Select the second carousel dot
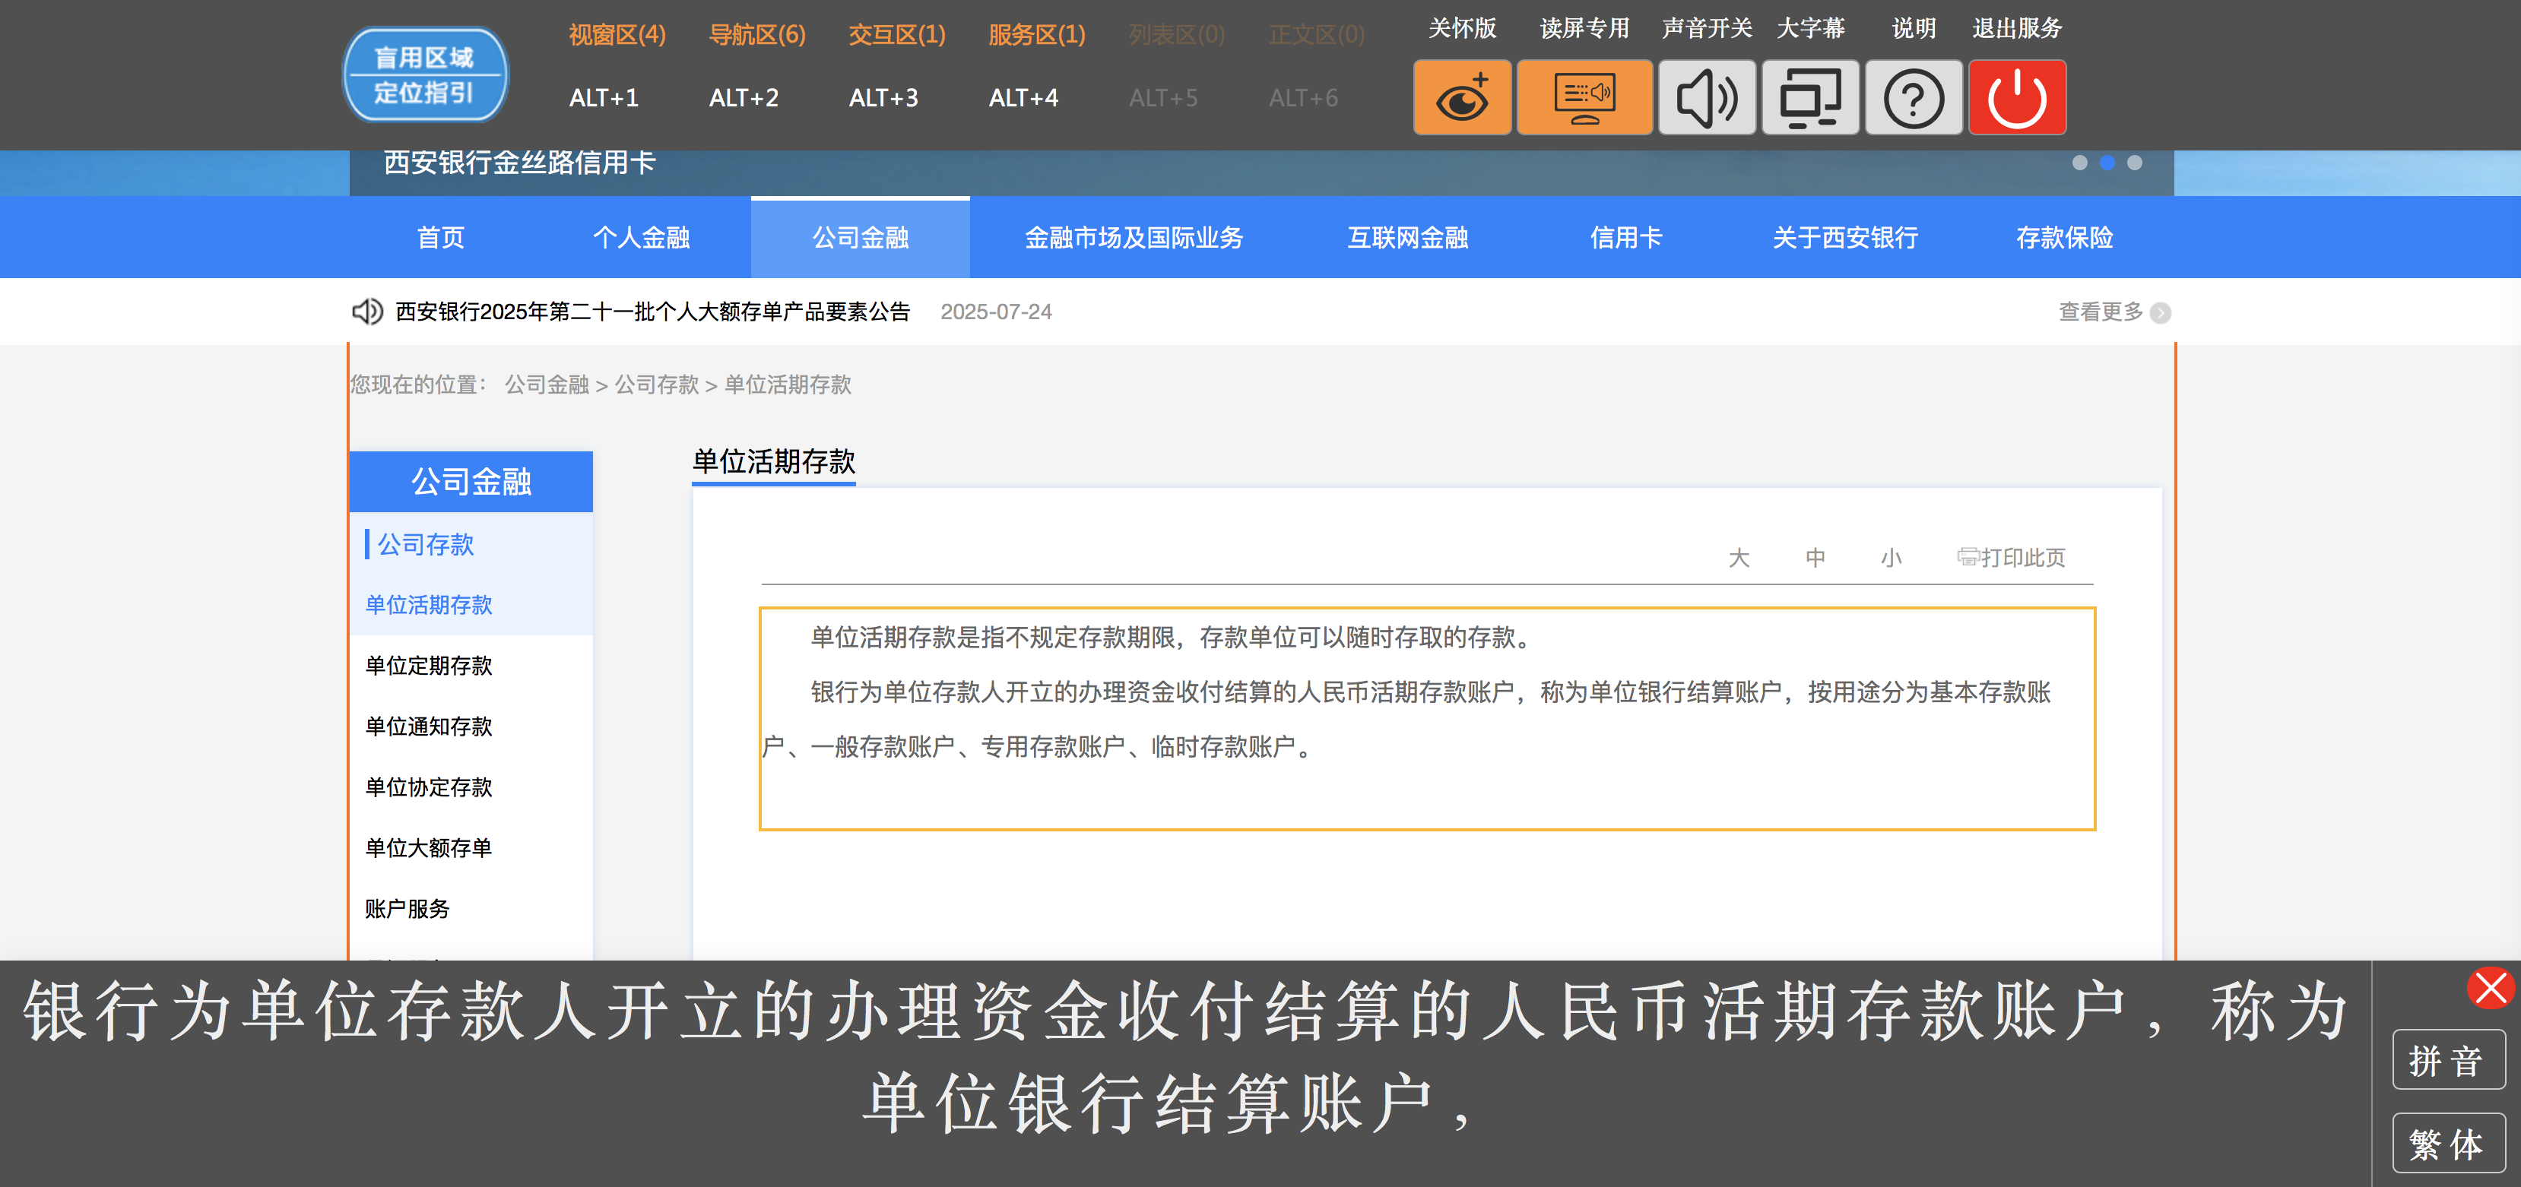The height and width of the screenshot is (1187, 2521). (2107, 163)
